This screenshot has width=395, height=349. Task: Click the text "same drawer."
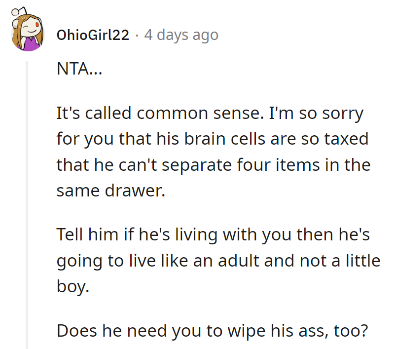pyautogui.click(x=110, y=190)
